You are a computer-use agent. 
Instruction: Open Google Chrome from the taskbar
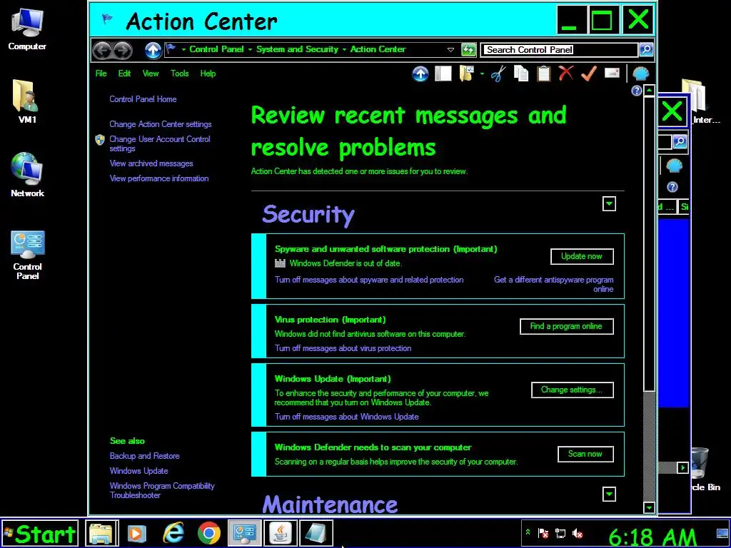[209, 534]
